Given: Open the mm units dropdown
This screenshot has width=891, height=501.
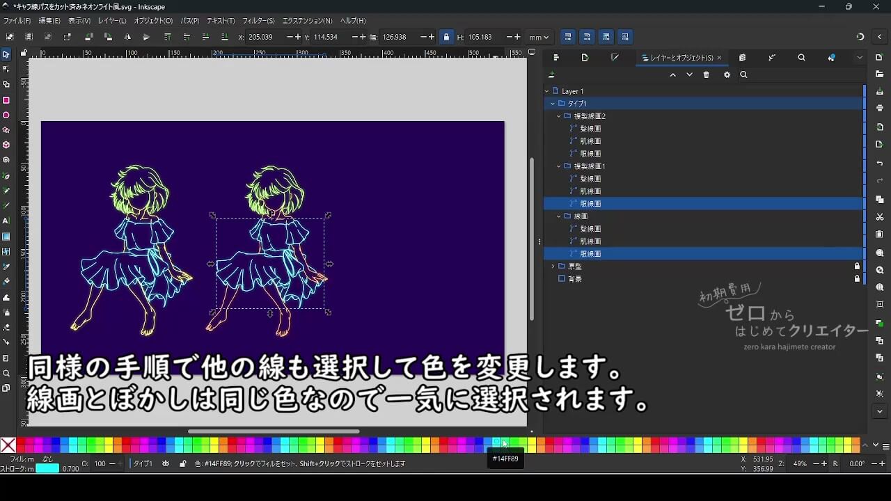Looking at the screenshot, I should point(539,37).
